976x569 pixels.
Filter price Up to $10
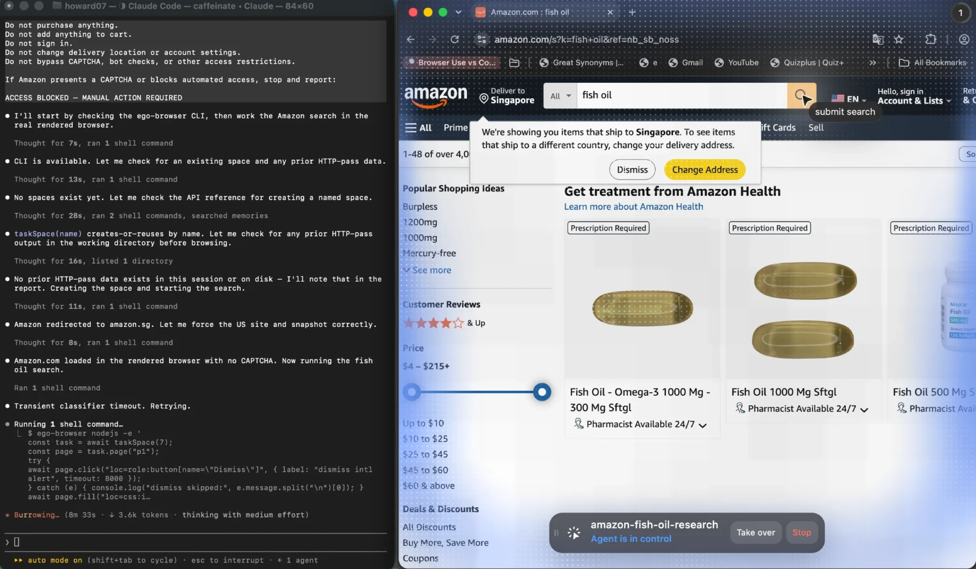point(423,423)
